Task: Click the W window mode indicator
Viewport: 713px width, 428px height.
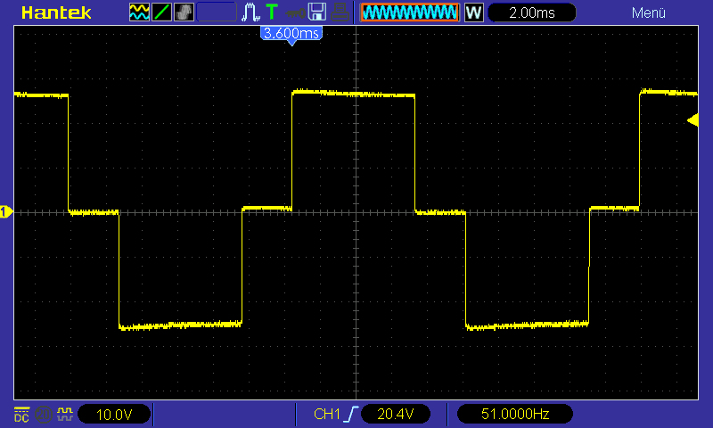Action: (473, 13)
